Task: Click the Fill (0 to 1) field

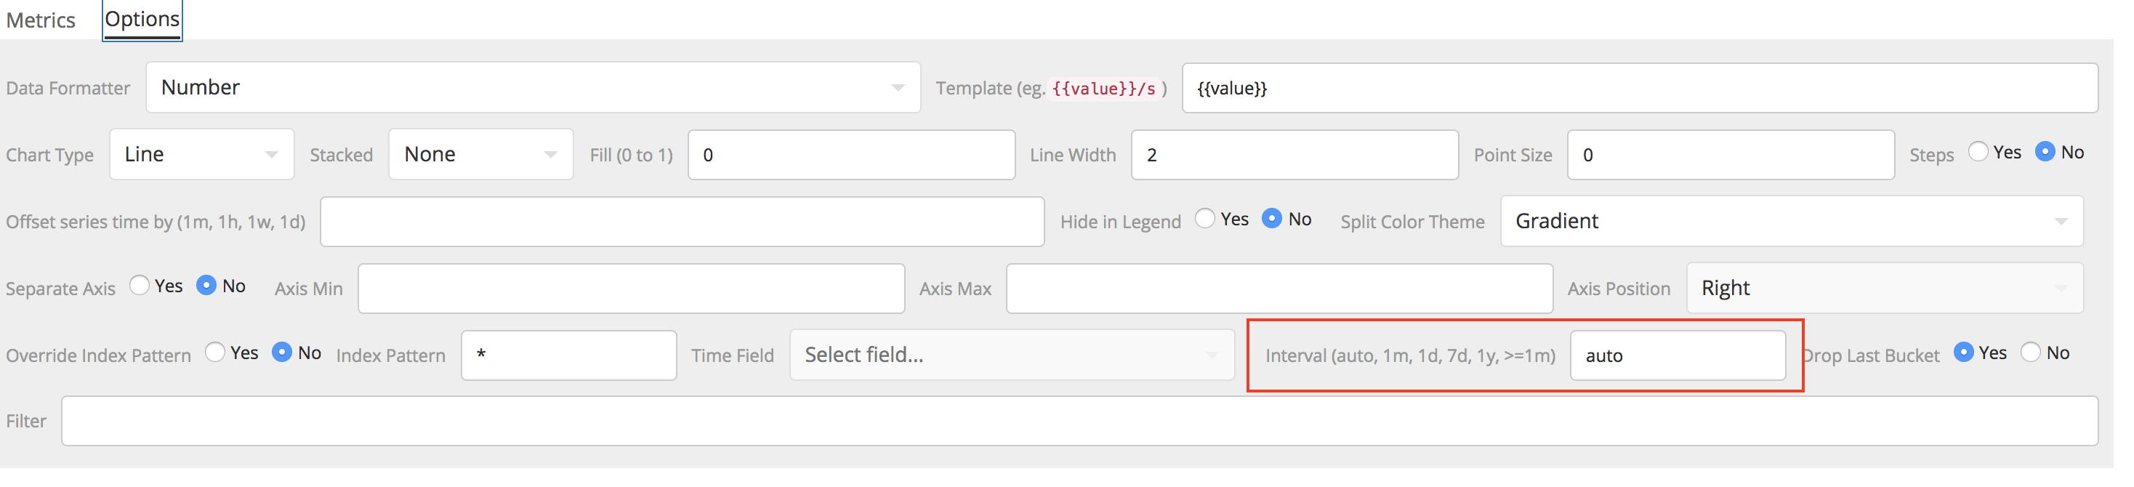Action: pyautogui.click(x=850, y=154)
